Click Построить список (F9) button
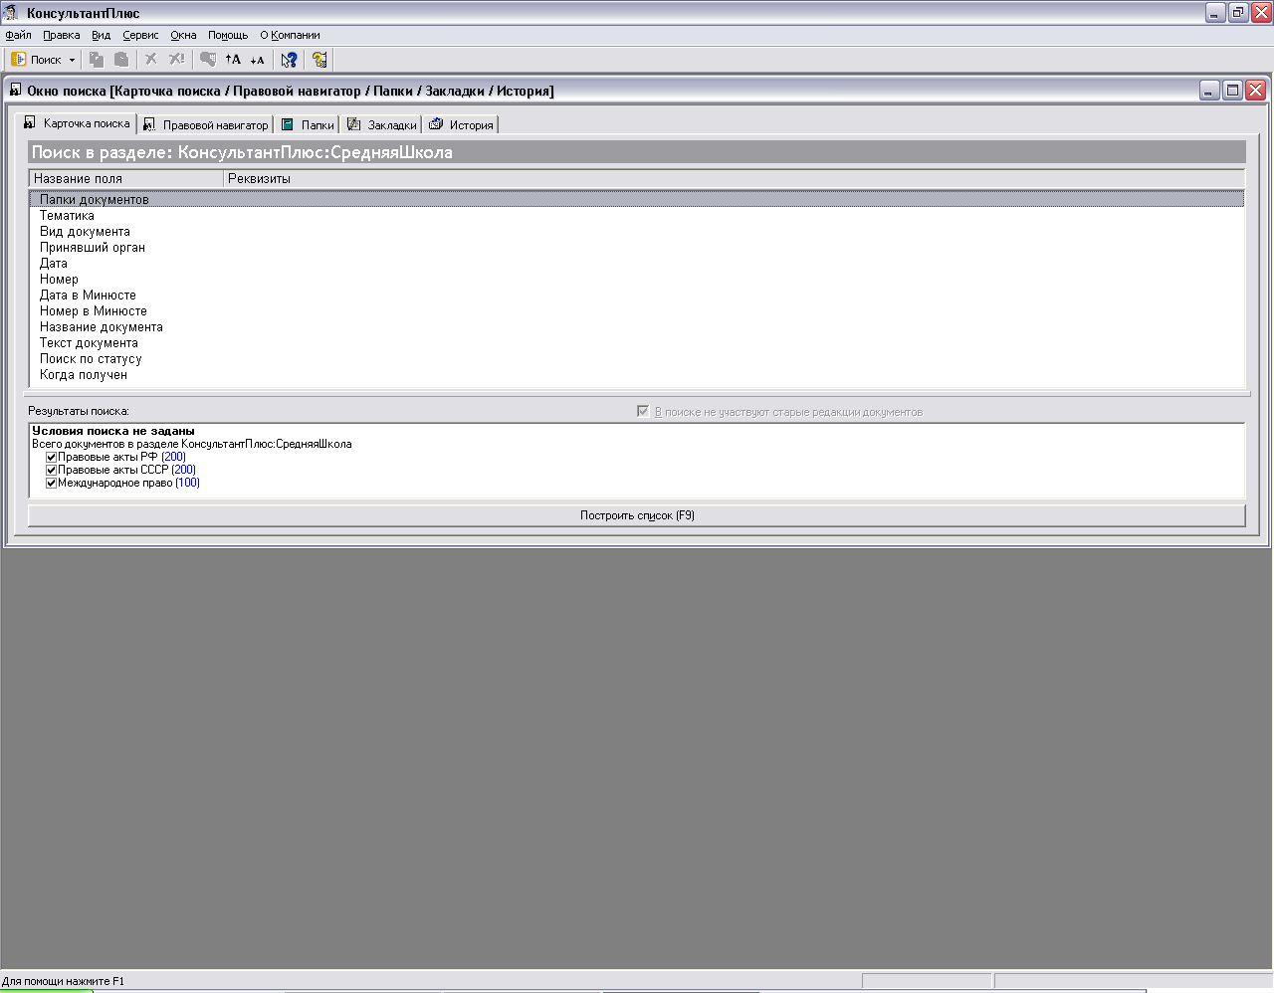Screen dimensions: 1274x993 (x=637, y=515)
